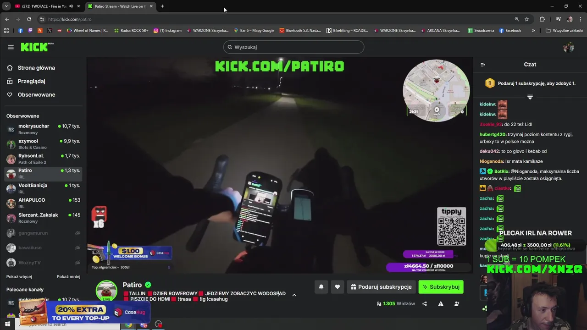The image size is (587, 330).
Task: Open the Bar 6 – Mapy Google bookmark
Action: (x=254, y=31)
